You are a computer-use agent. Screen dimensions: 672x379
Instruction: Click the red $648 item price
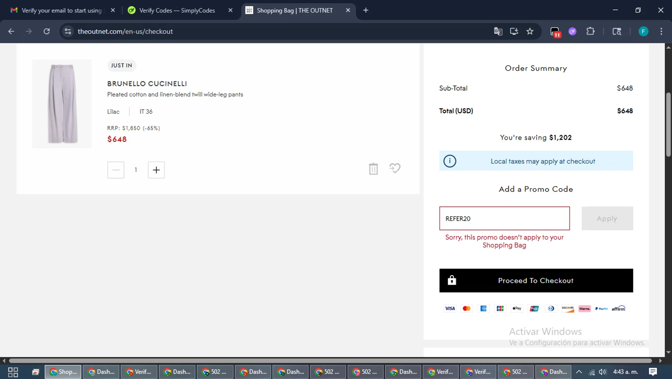click(117, 139)
